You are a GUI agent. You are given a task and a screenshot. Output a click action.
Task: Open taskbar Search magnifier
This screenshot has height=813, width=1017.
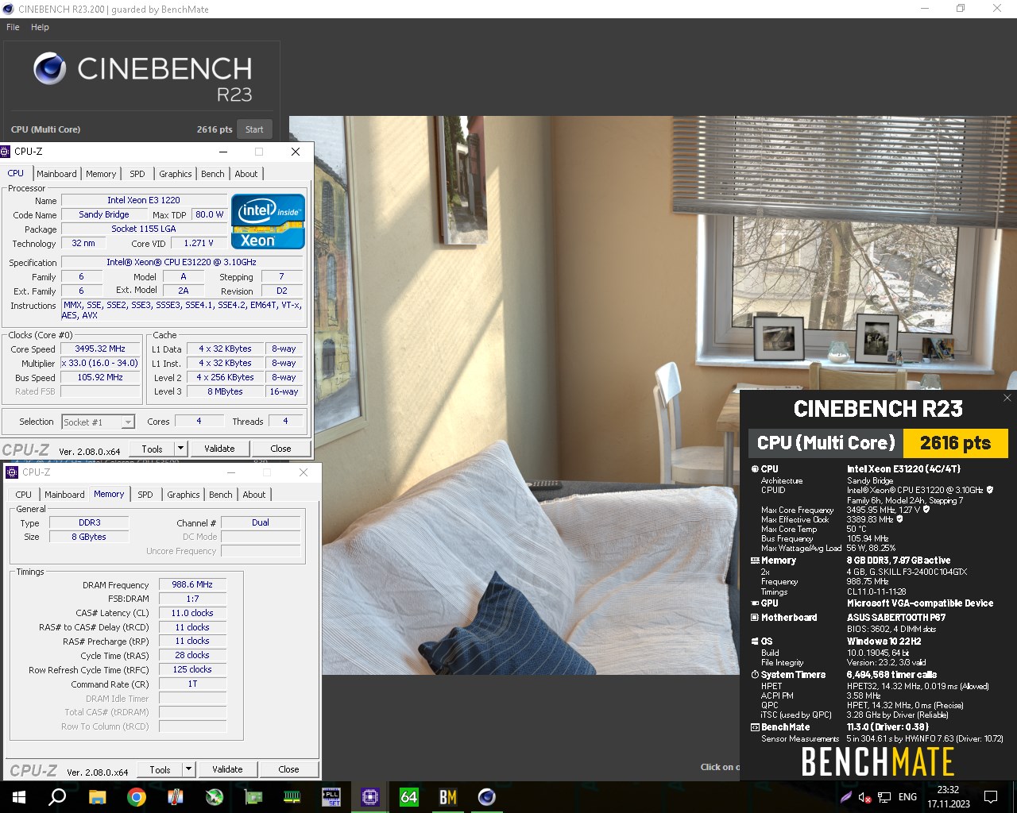pyautogui.click(x=58, y=797)
